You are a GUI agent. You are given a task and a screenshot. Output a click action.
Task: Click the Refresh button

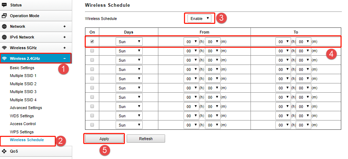tap(146, 139)
